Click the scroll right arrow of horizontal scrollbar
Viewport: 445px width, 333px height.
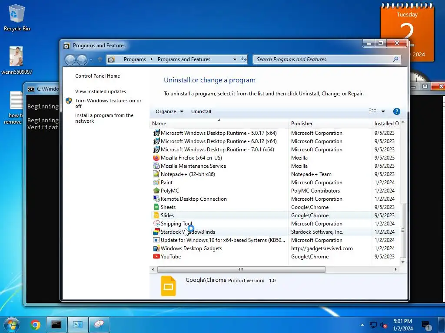pyautogui.click(x=395, y=269)
